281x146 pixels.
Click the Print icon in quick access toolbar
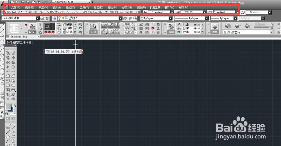[x=33, y=2]
